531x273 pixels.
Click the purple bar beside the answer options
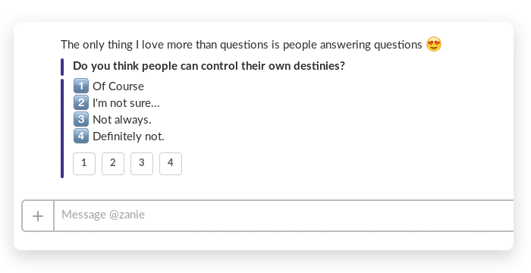pos(62,128)
